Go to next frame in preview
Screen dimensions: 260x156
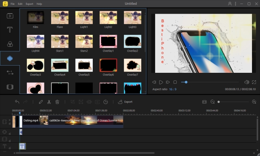(168, 82)
